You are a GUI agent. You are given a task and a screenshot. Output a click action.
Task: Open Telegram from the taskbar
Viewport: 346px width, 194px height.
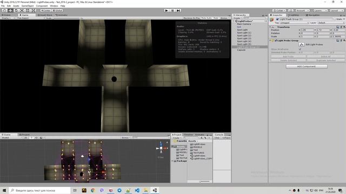(119, 190)
